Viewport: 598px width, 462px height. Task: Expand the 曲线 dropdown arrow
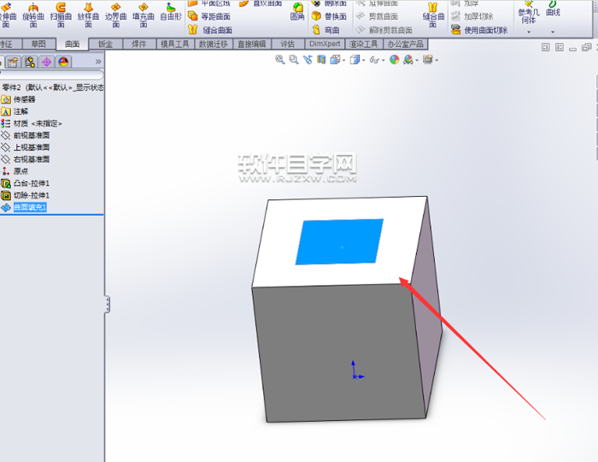pyautogui.click(x=553, y=32)
